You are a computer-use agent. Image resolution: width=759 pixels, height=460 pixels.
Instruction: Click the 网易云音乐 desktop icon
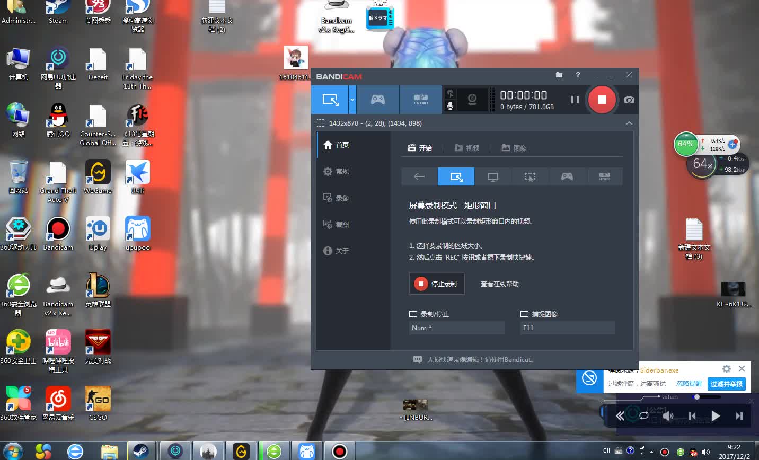[x=58, y=404]
